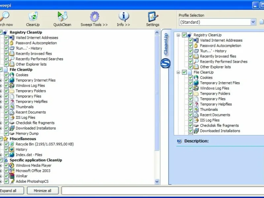Image resolution: width=264 pixels, height=198 pixels.
Task: Uncheck Temporary Internet Files in left list
Action: click(x=6, y=80)
